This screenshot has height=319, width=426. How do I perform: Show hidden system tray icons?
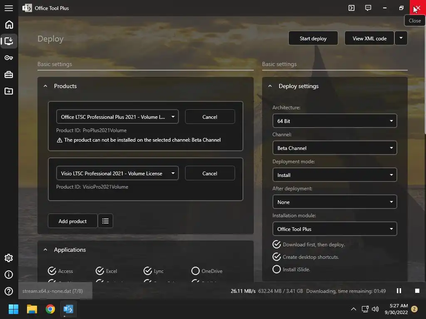(x=354, y=309)
